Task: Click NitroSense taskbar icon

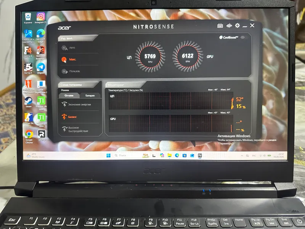Action: pos(200,155)
